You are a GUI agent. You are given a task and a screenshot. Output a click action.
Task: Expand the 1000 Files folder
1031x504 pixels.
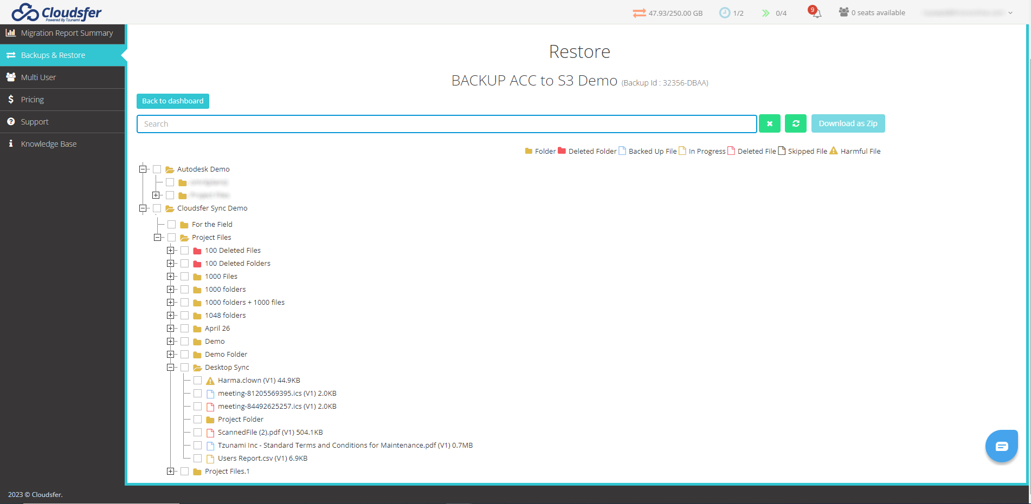pyautogui.click(x=170, y=276)
